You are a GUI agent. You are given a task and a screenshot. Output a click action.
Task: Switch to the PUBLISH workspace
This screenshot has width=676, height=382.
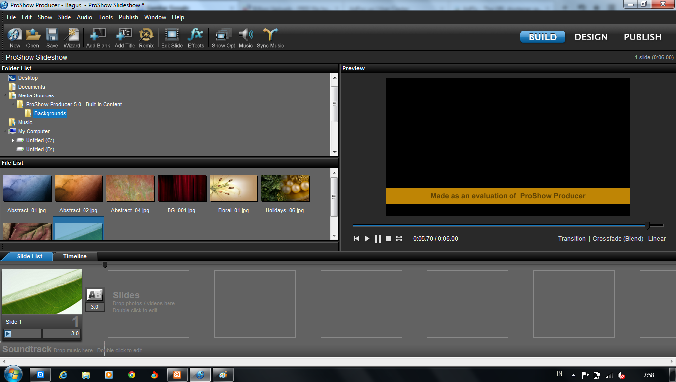[x=643, y=37]
